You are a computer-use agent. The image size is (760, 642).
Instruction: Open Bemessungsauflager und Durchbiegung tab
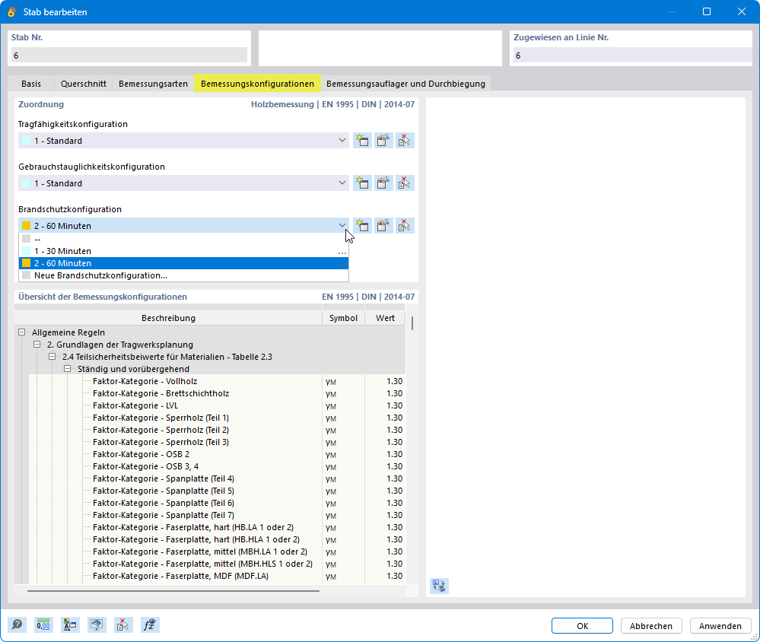405,84
